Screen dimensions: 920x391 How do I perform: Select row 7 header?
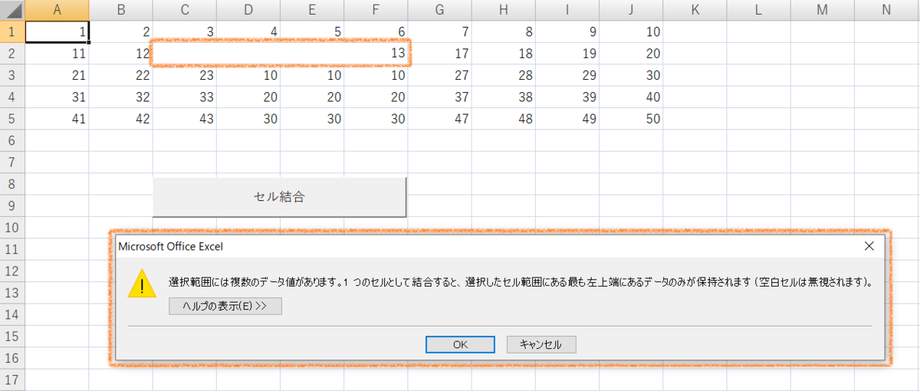[12, 163]
